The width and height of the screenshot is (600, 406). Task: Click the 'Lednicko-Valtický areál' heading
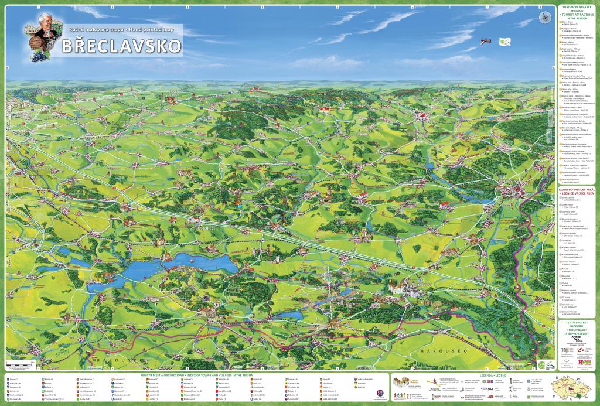pos(577,189)
